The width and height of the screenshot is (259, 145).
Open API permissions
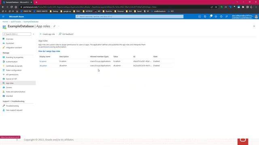tap(12, 75)
